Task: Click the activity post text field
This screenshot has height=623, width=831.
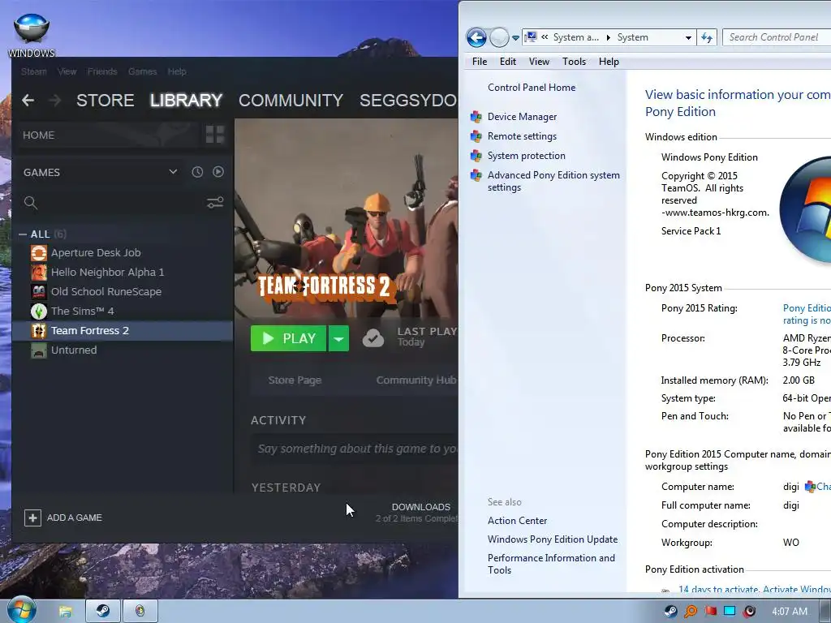Action: [354, 449]
